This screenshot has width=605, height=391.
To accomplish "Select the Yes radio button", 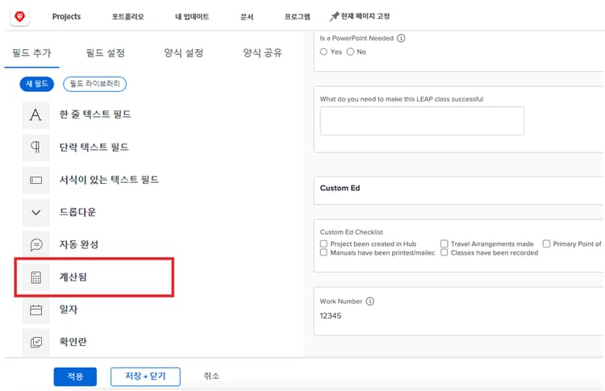I will tap(323, 52).
